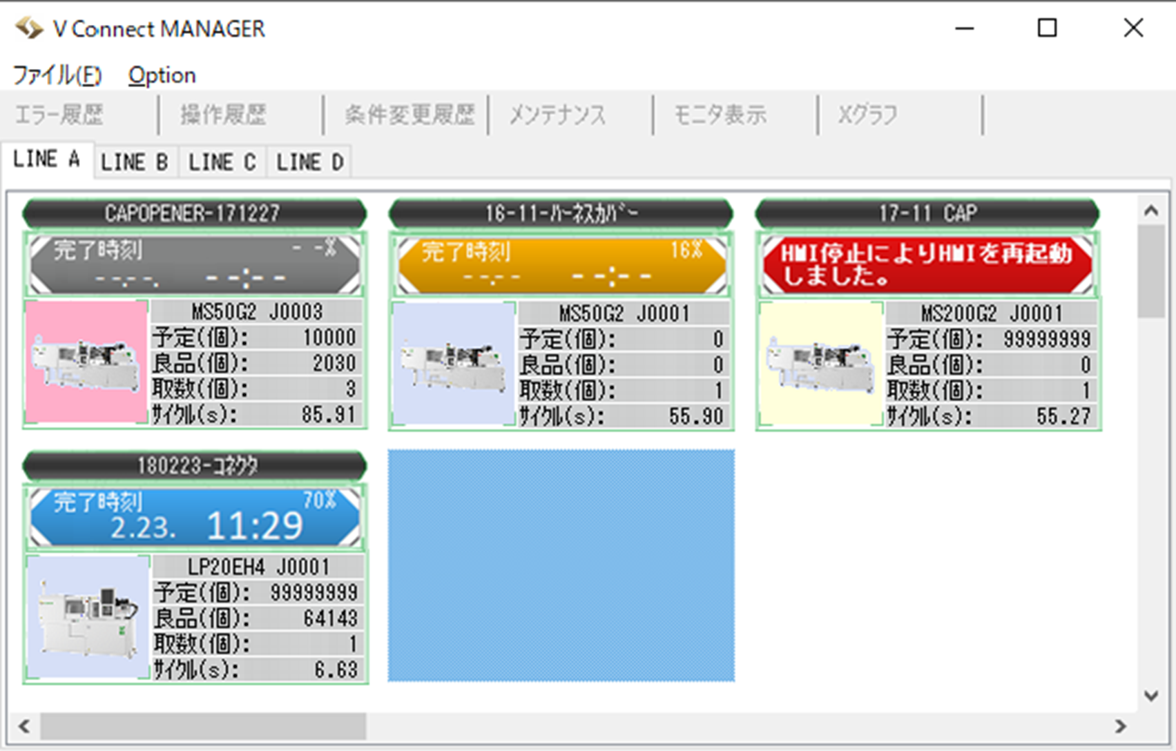Screen dimensions: 1176x751
Task: Open the Option menu
Action: point(162,75)
